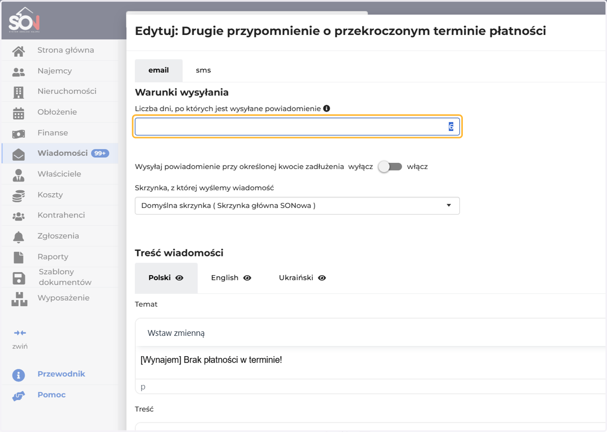Open Wyposażenie section
Screen dimensions: 607x432
click(x=63, y=298)
